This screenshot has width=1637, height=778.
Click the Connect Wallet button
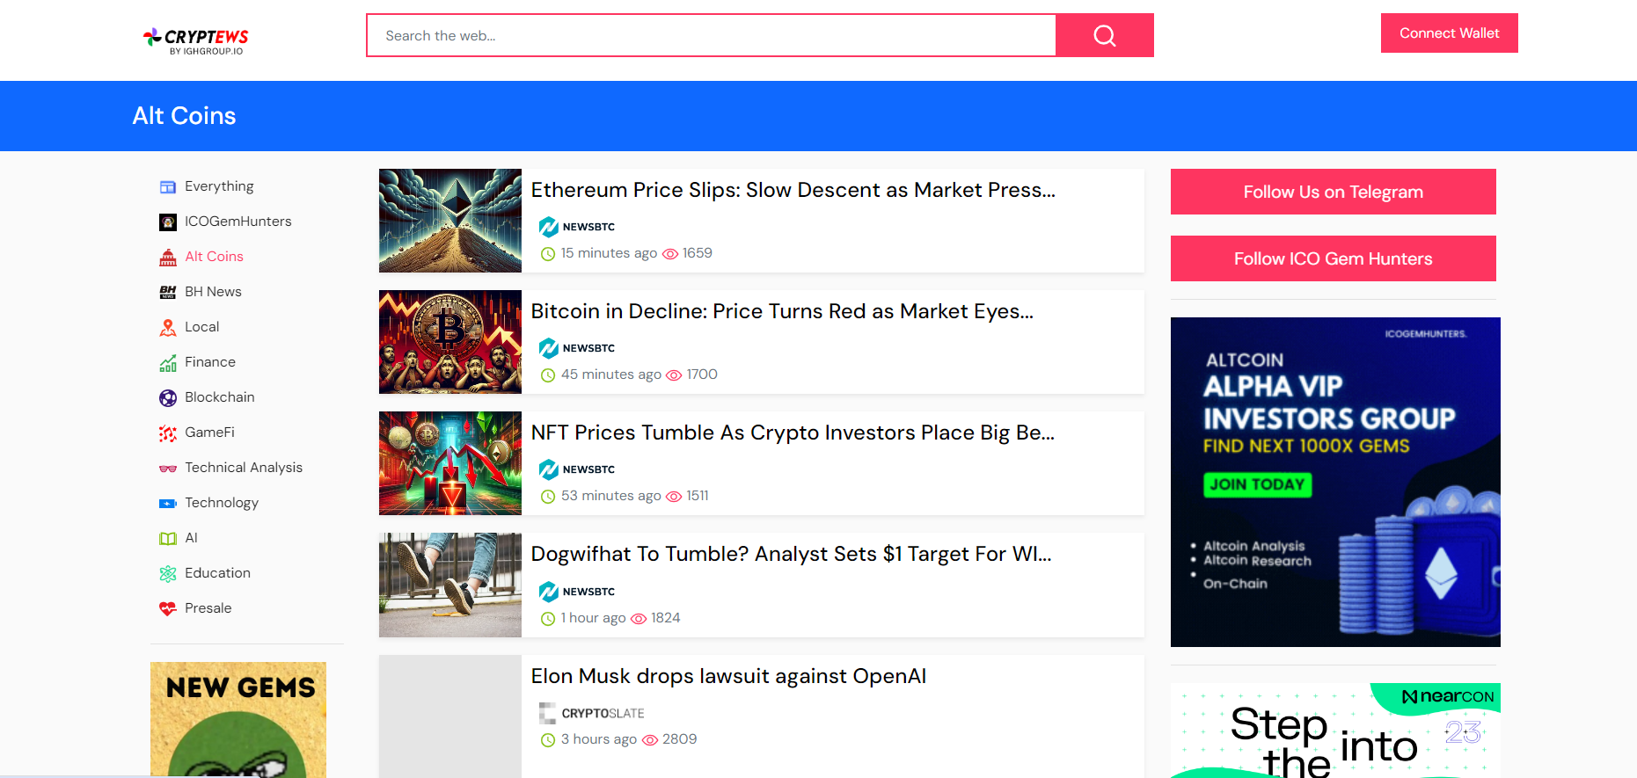click(1449, 33)
